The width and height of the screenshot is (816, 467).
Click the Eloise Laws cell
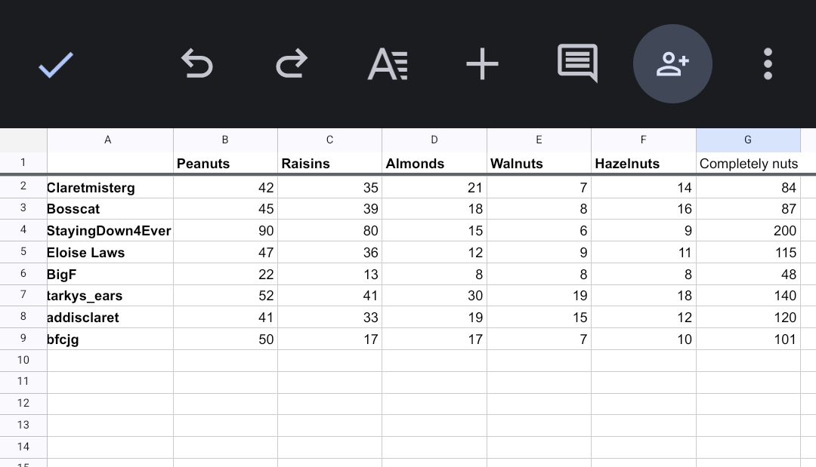point(110,253)
